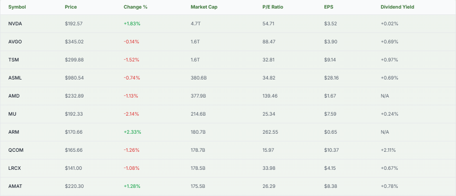Sort by the Price column header
The image size is (456, 196).
tap(71, 7)
